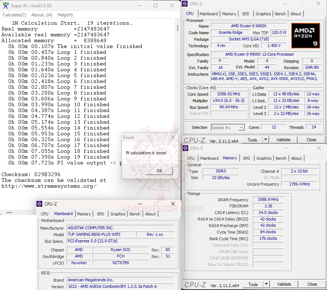The width and height of the screenshot is (327, 290).
Task: Select the Memory tab in the Mainboard CPU-Z window
Action: 84,214
